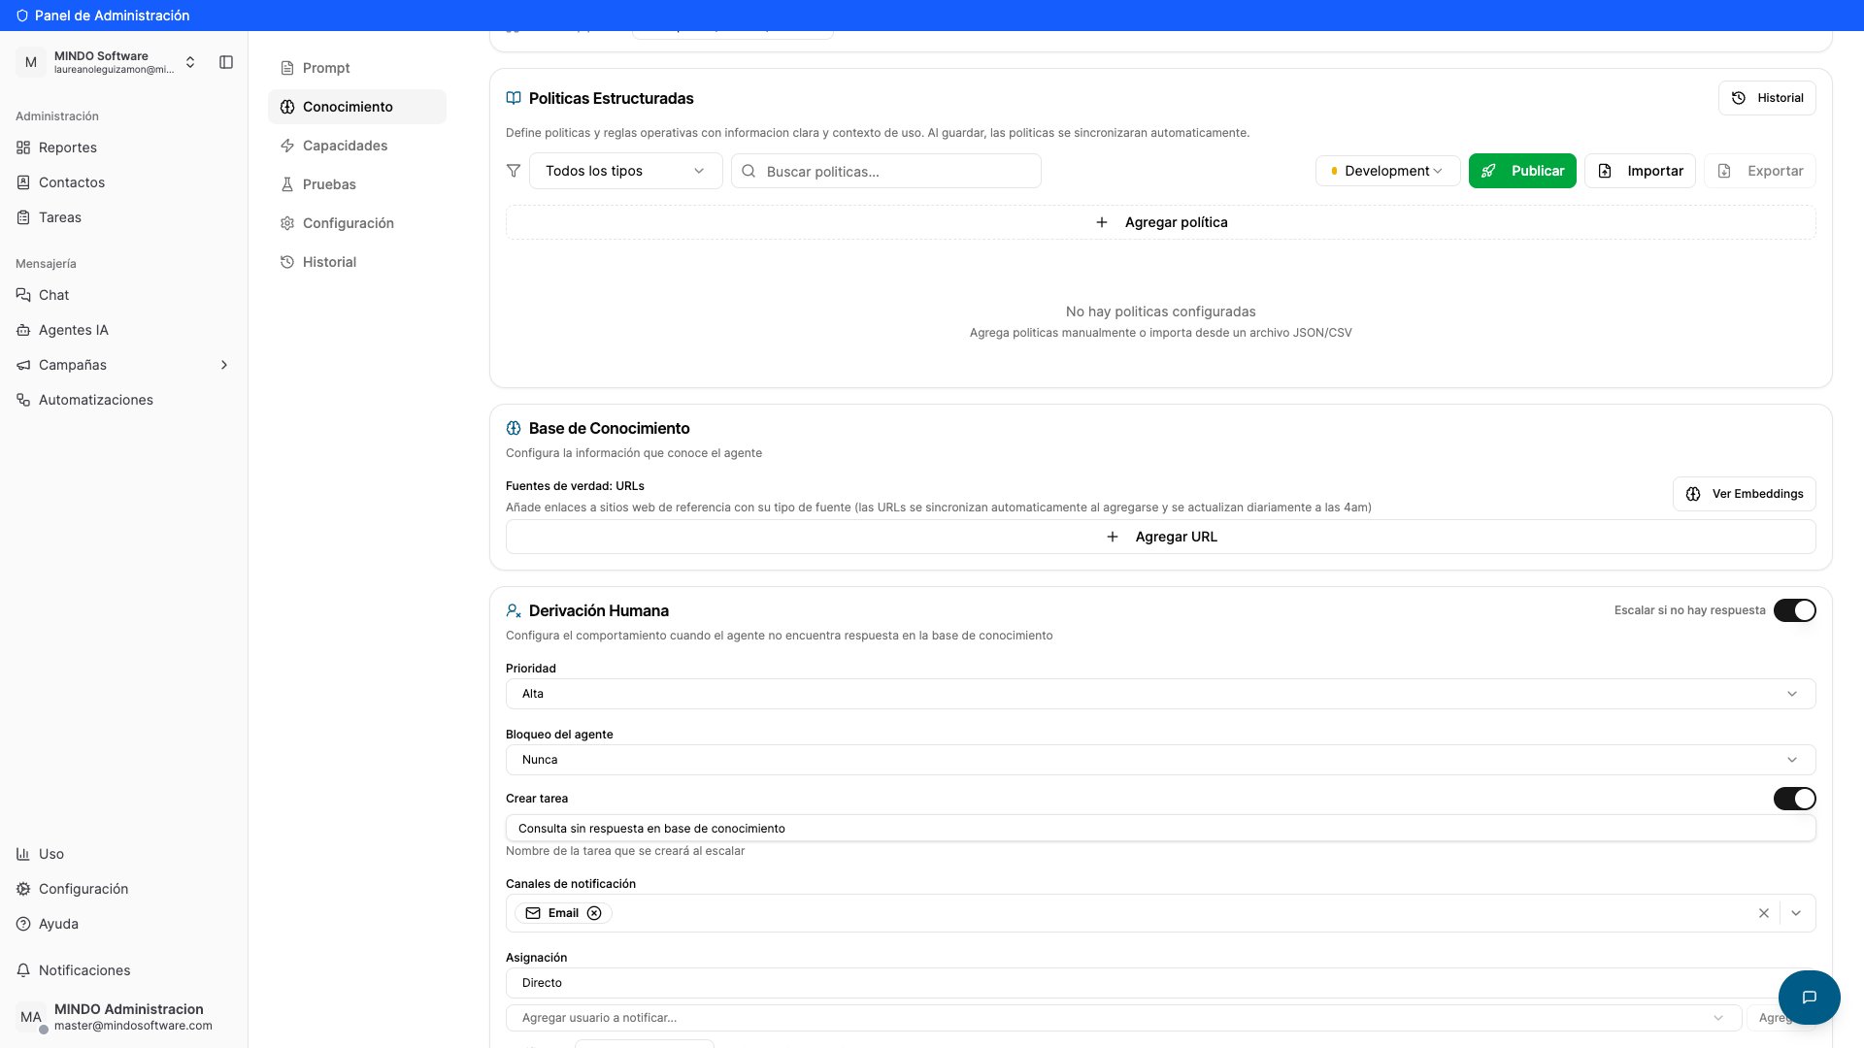1864x1048 pixels.
Task: Toggle the Crear tarea switch
Action: (x=1794, y=799)
